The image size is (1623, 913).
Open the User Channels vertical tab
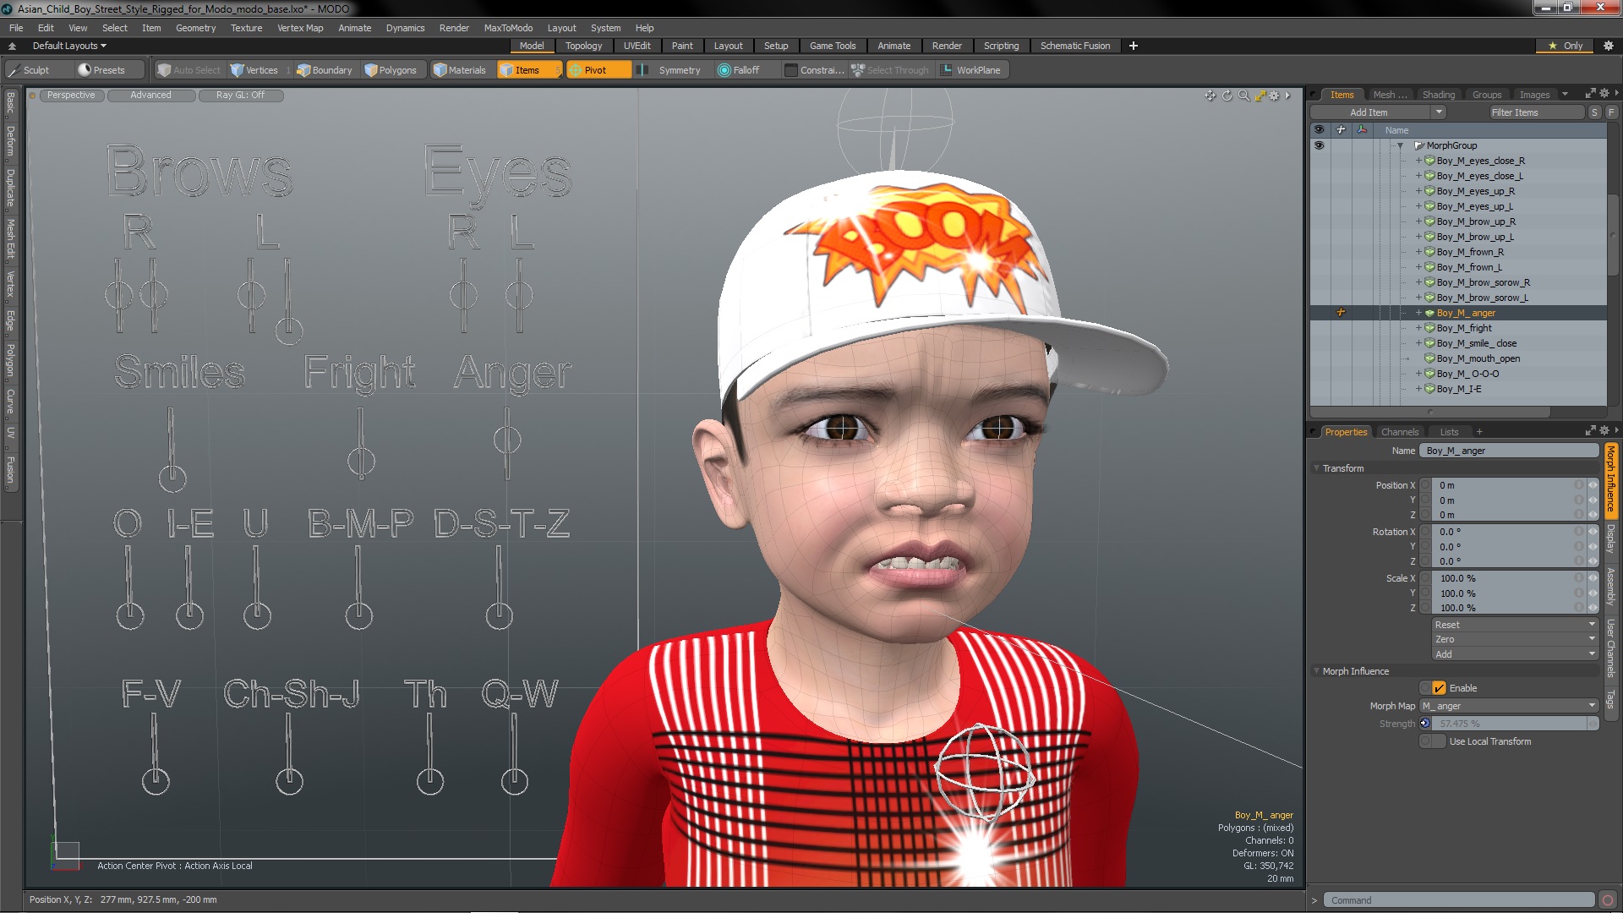point(1611,648)
